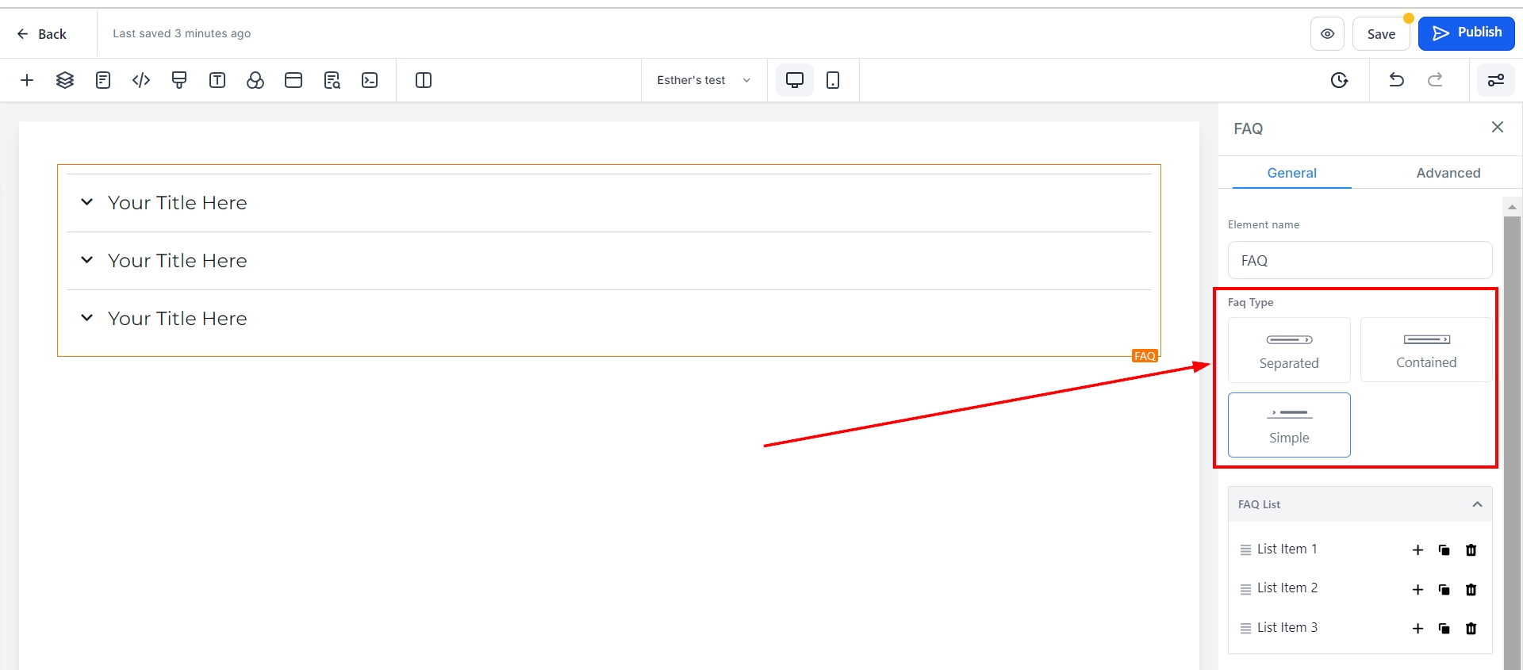
Task: Select the Separated FAQ type
Action: coord(1289,350)
